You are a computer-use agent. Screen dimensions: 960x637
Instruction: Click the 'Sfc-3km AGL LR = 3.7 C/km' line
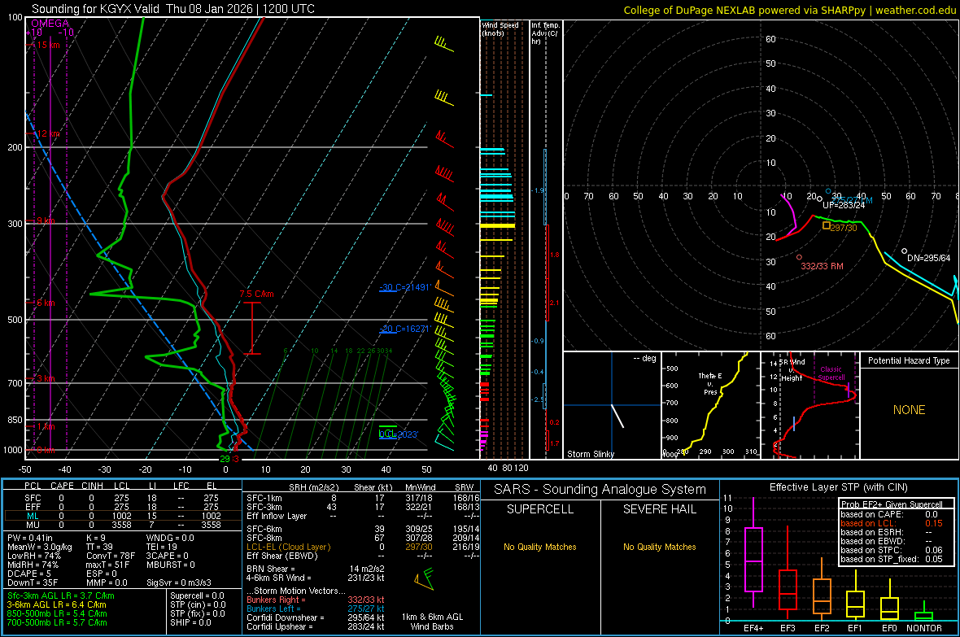pyautogui.click(x=61, y=596)
